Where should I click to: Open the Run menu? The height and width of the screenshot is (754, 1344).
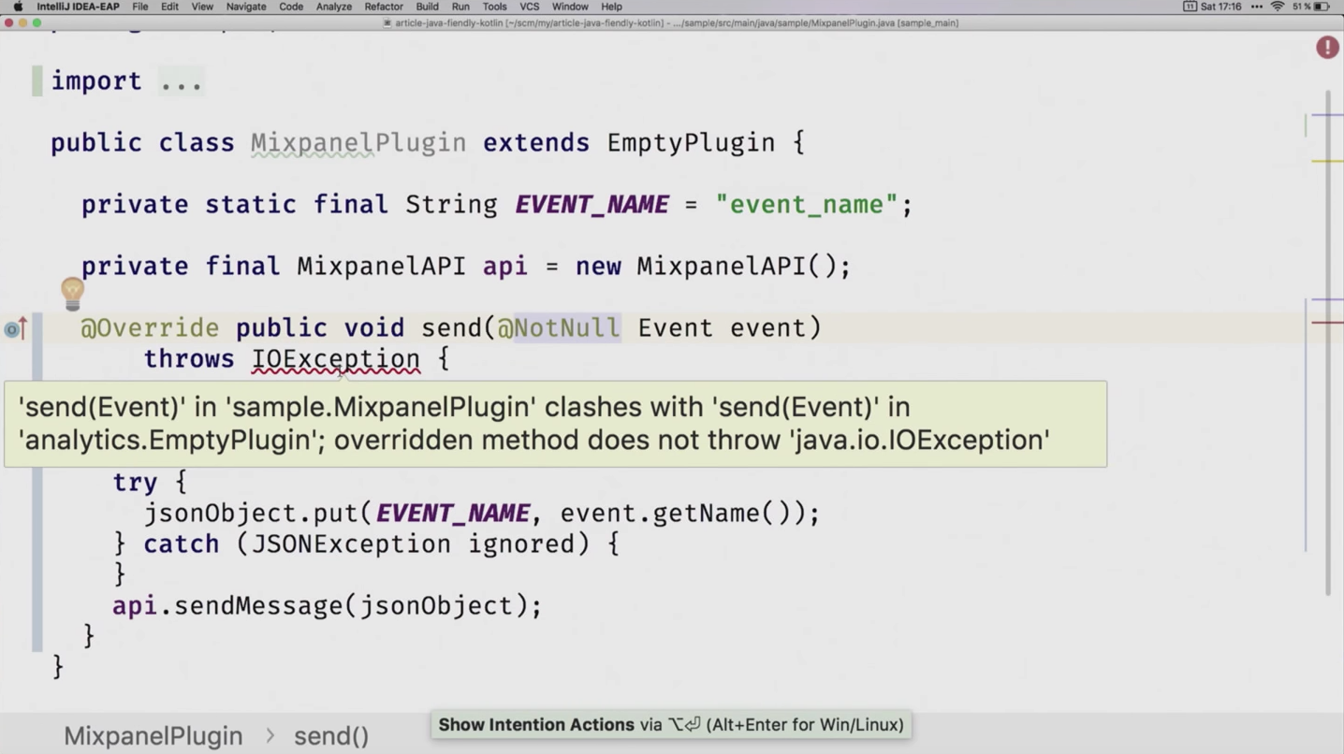pyautogui.click(x=460, y=7)
